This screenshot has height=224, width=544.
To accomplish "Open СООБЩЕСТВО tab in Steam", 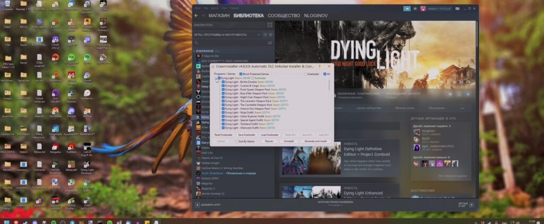I will point(284,15).
